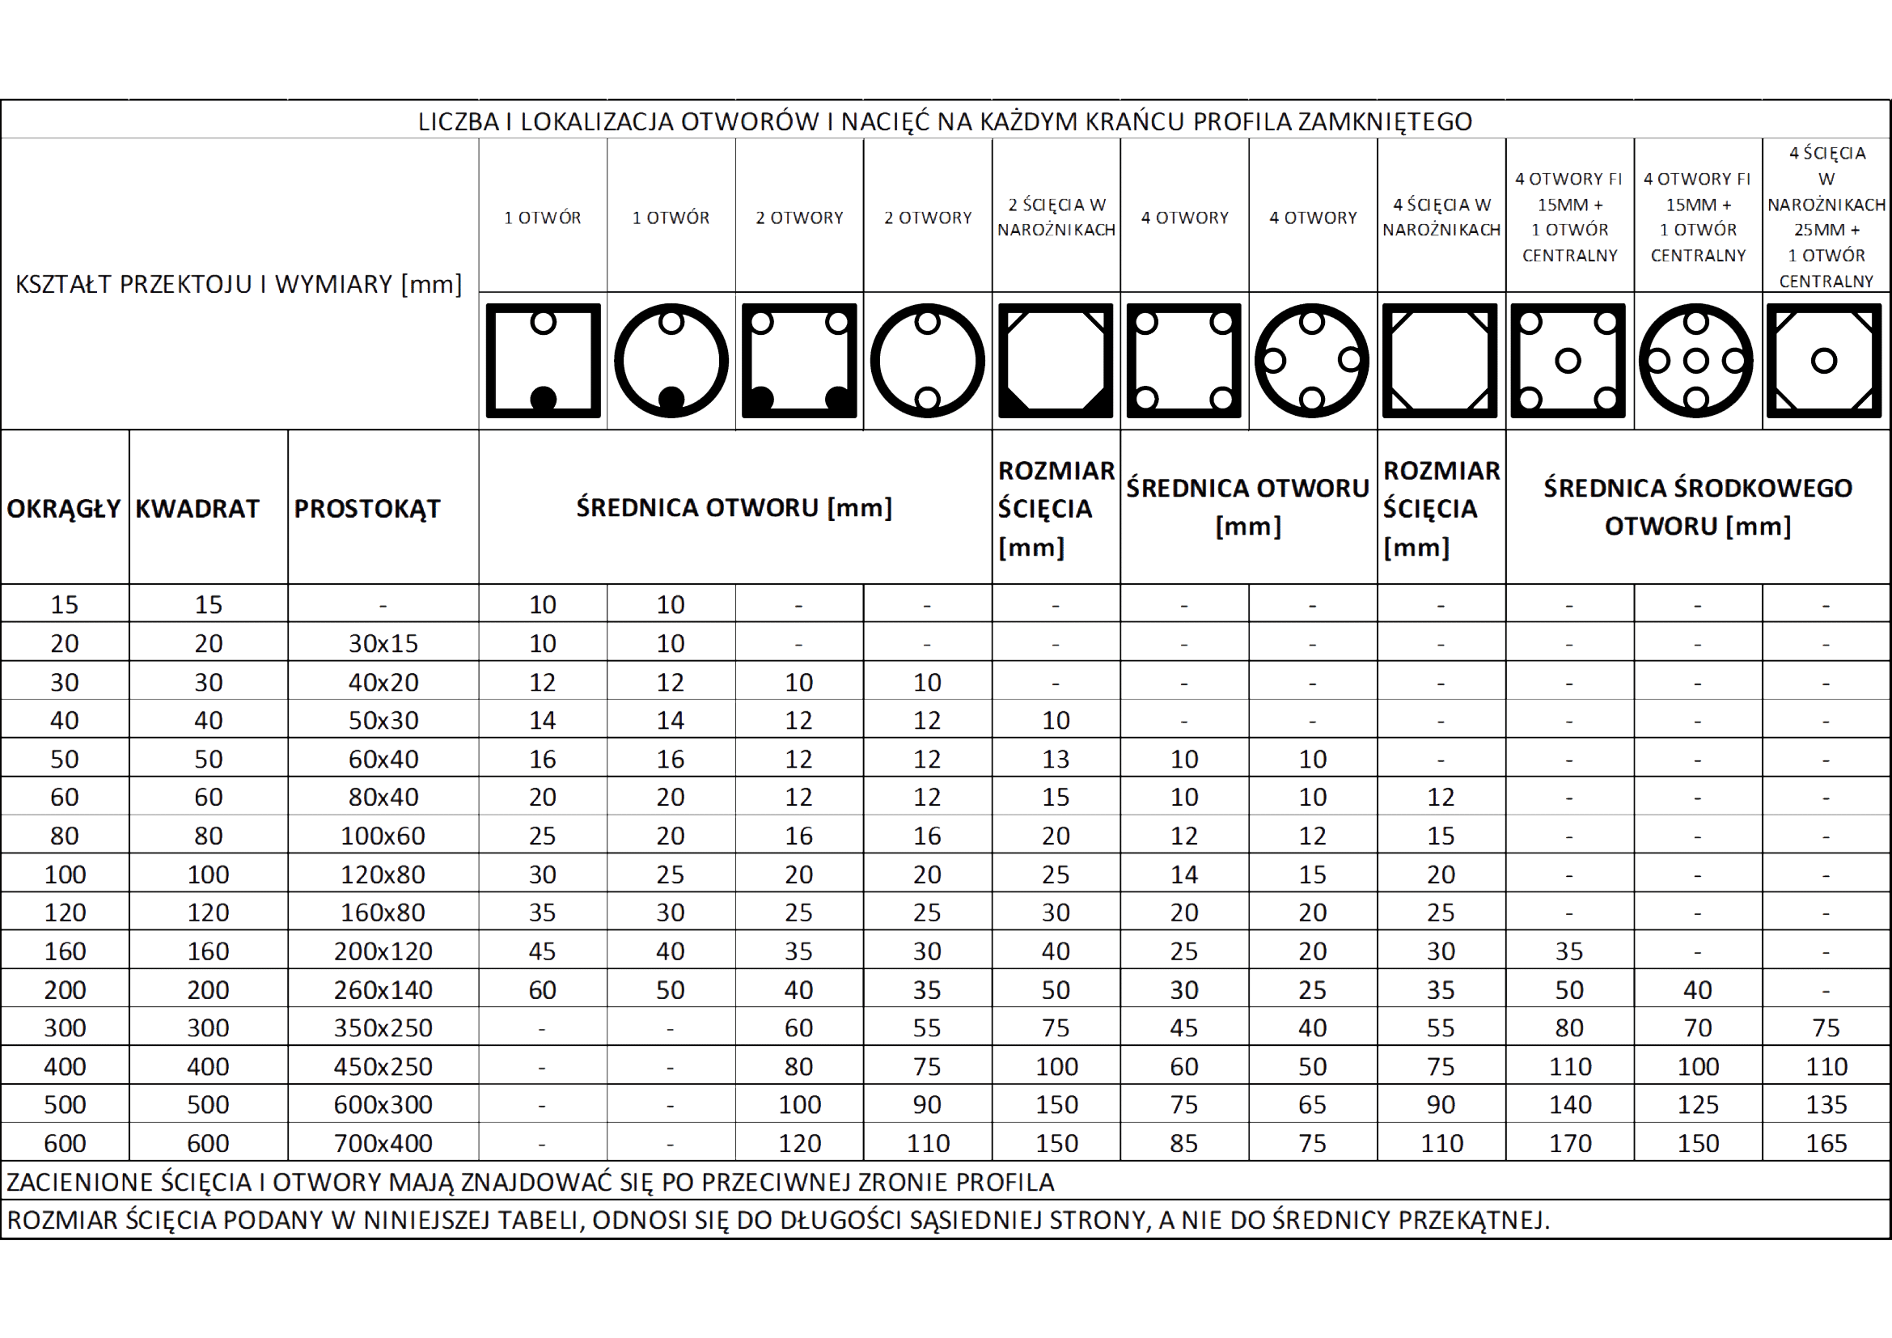Click 'KSZTAŁT PRZEKTOJU I WYMIARY [mm]' header
The height and width of the screenshot is (1338, 1892).
239,283
